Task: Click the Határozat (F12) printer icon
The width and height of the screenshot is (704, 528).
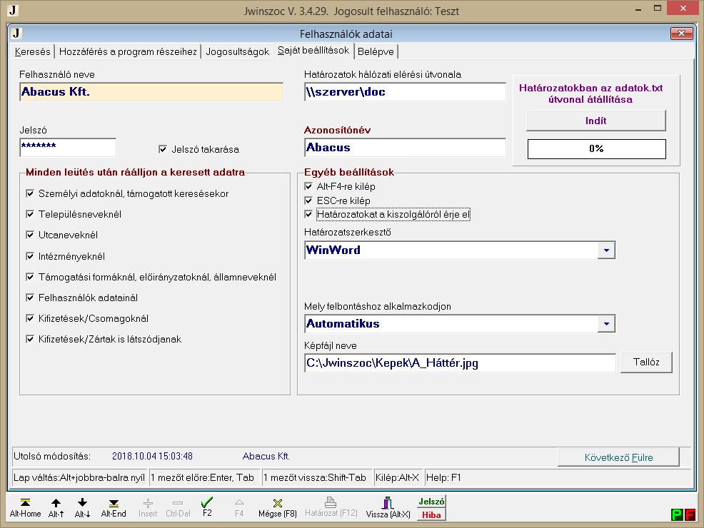Action: [331, 507]
